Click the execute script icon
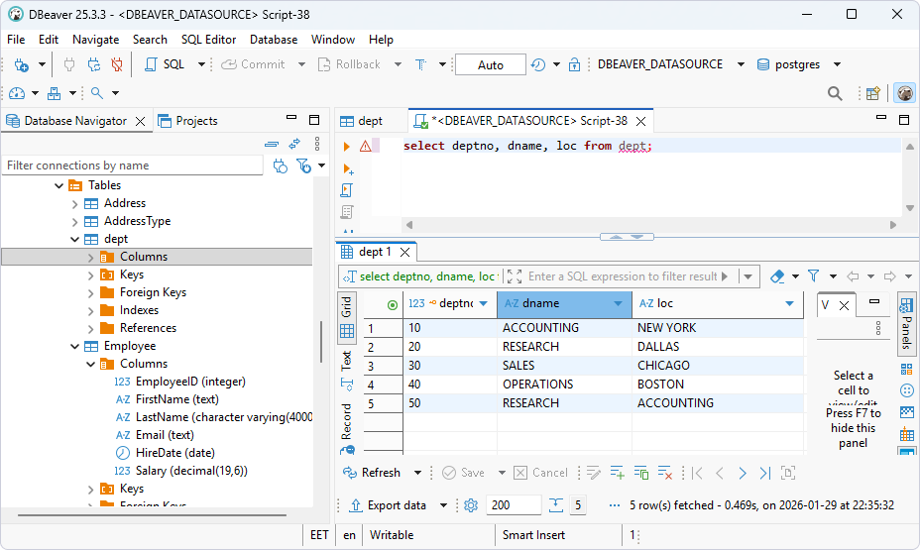This screenshot has height=550, width=920. click(347, 190)
